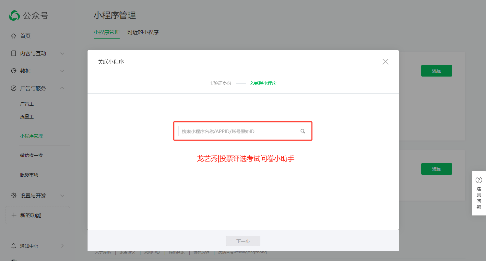Image resolution: width=486 pixels, height=261 pixels.
Task: Click the magnifier search icon in search box
Action: (x=303, y=131)
